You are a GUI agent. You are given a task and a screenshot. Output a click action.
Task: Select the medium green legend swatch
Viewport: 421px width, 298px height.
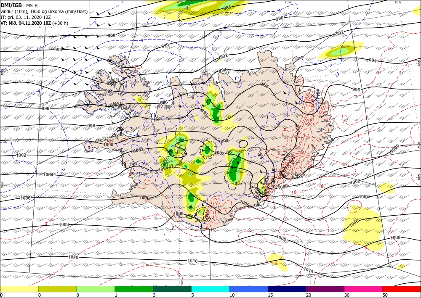pyautogui.click(x=134, y=289)
